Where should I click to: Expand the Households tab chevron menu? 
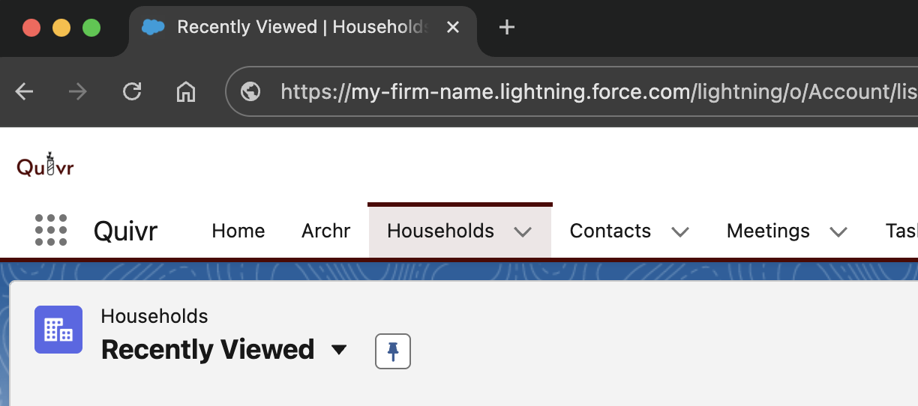pyautogui.click(x=523, y=231)
